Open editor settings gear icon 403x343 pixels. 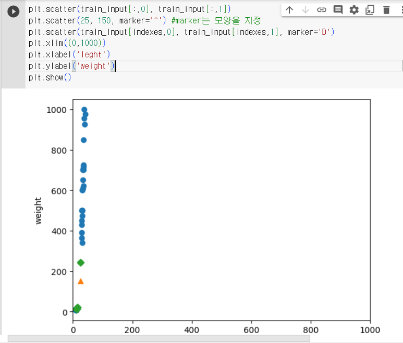(x=354, y=10)
